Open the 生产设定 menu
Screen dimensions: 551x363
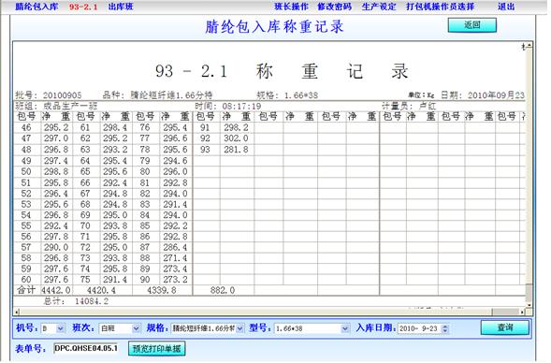pos(379,7)
